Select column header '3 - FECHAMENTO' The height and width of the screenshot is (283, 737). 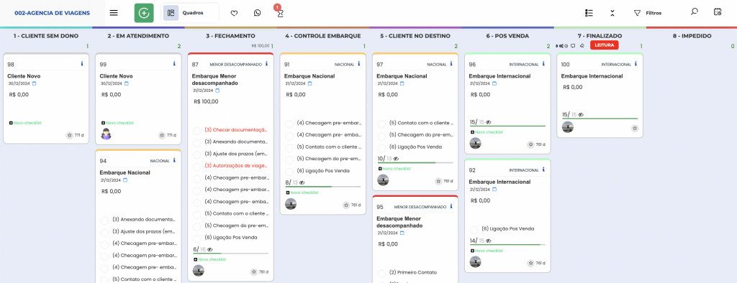(230, 36)
